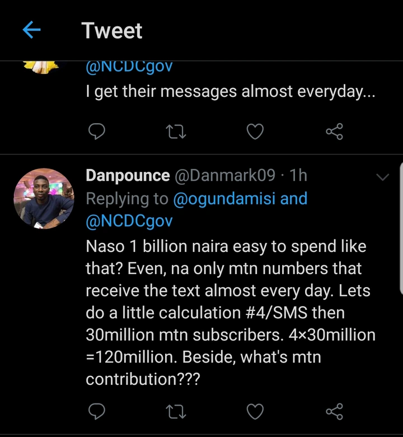
Task: Tap the Tweet header title
Action: coord(112,30)
